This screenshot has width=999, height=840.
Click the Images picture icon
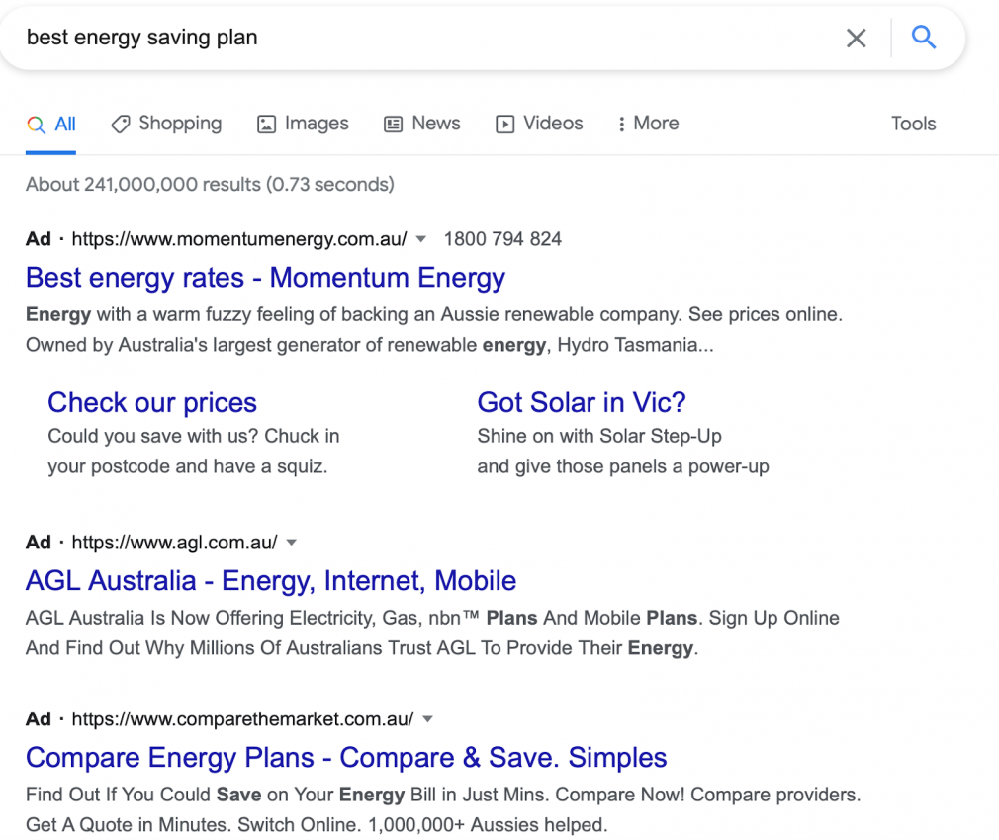(266, 125)
